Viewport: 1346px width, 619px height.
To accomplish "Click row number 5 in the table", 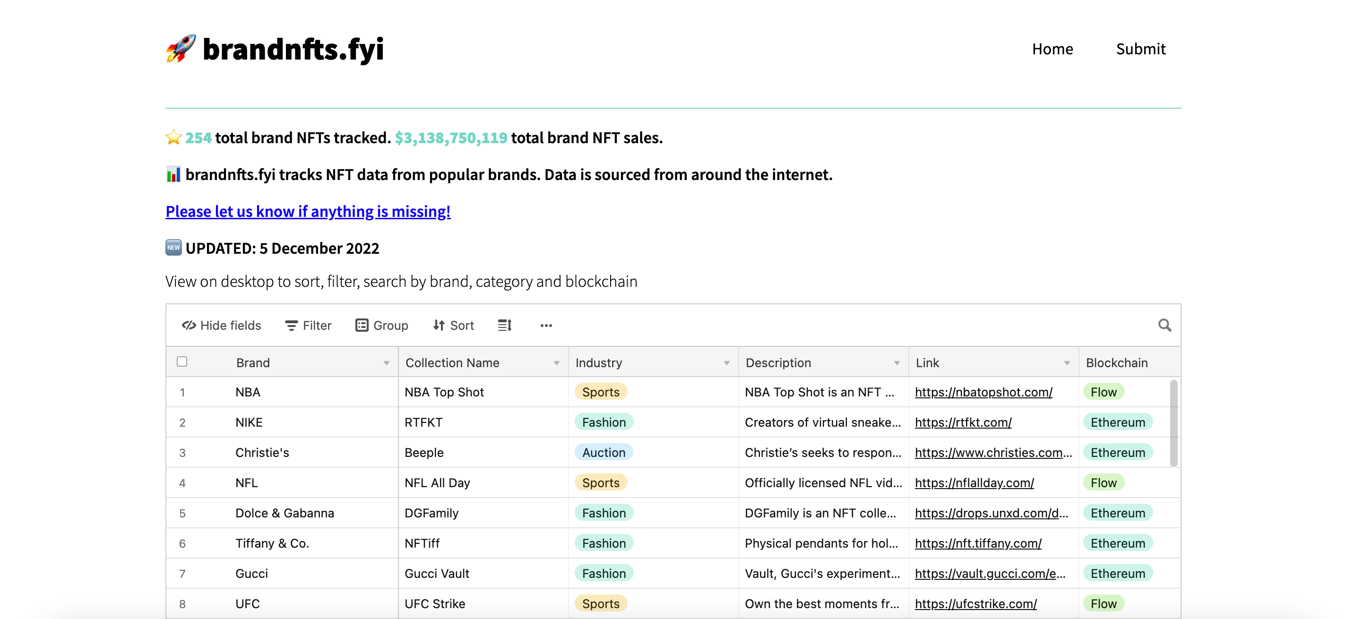I will [x=182, y=514].
